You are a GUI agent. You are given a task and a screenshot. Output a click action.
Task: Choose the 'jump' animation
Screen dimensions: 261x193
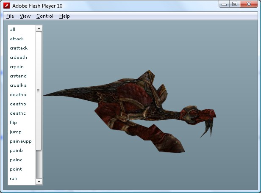click(x=22, y=132)
